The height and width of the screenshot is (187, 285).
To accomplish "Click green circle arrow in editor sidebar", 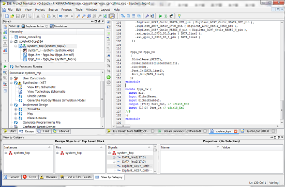I will tap(109, 77).
